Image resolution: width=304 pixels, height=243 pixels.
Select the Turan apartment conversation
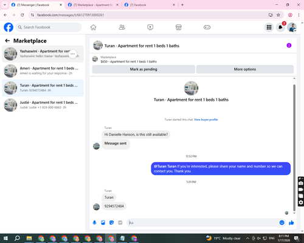click(43, 88)
